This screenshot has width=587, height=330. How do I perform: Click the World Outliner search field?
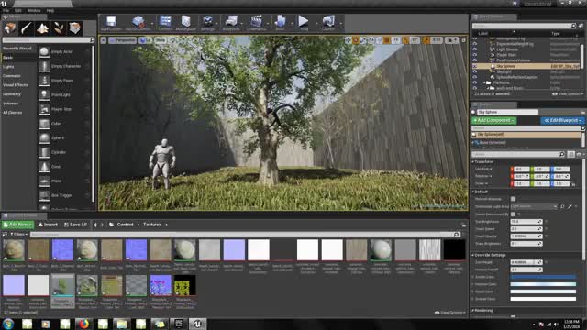point(524,26)
